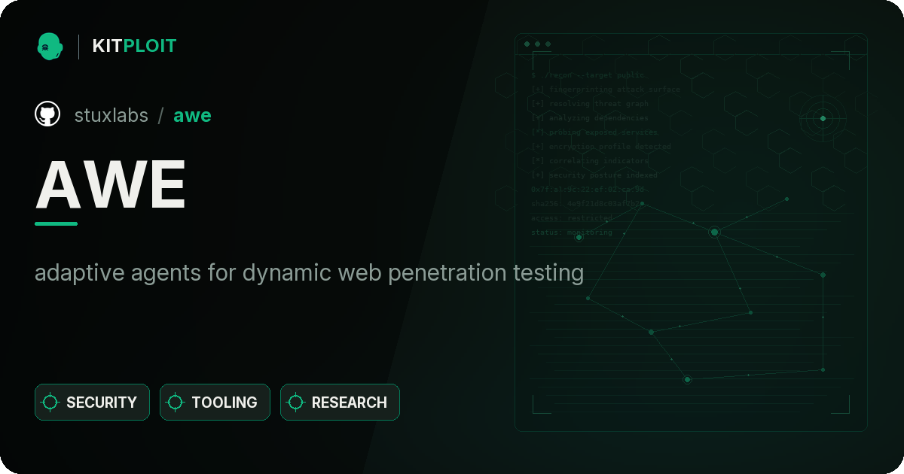Click the KitPloit hooded mascot logo
This screenshot has width=904, height=474.
[49, 46]
